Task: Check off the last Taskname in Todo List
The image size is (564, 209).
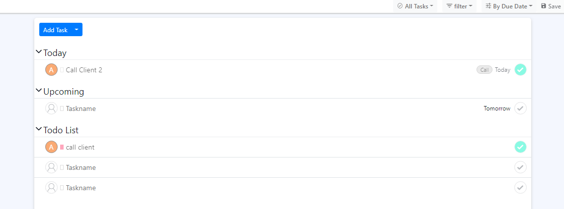Action: [520, 188]
